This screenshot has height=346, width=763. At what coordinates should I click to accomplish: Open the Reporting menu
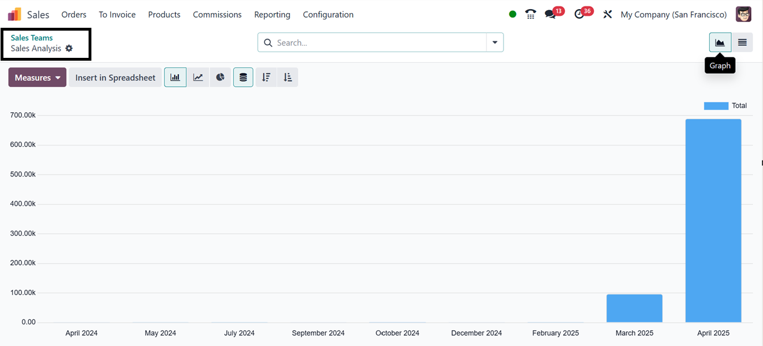[x=272, y=15]
